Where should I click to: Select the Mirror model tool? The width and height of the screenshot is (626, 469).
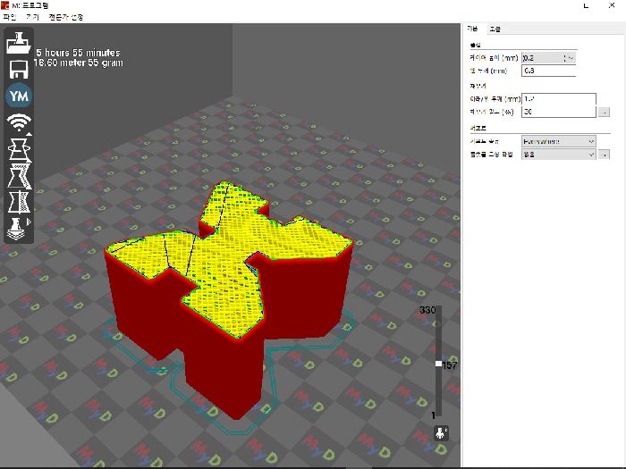pos(19,199)
